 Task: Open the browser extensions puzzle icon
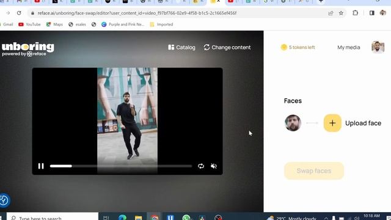[356, 13]
